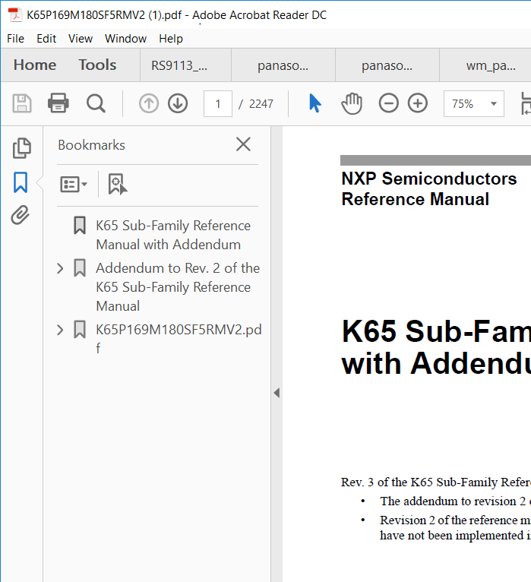Open Attachments paperclip panel icon
Image resolution: width=531 pixels, height=582 pixels.
tap(20, 215)
